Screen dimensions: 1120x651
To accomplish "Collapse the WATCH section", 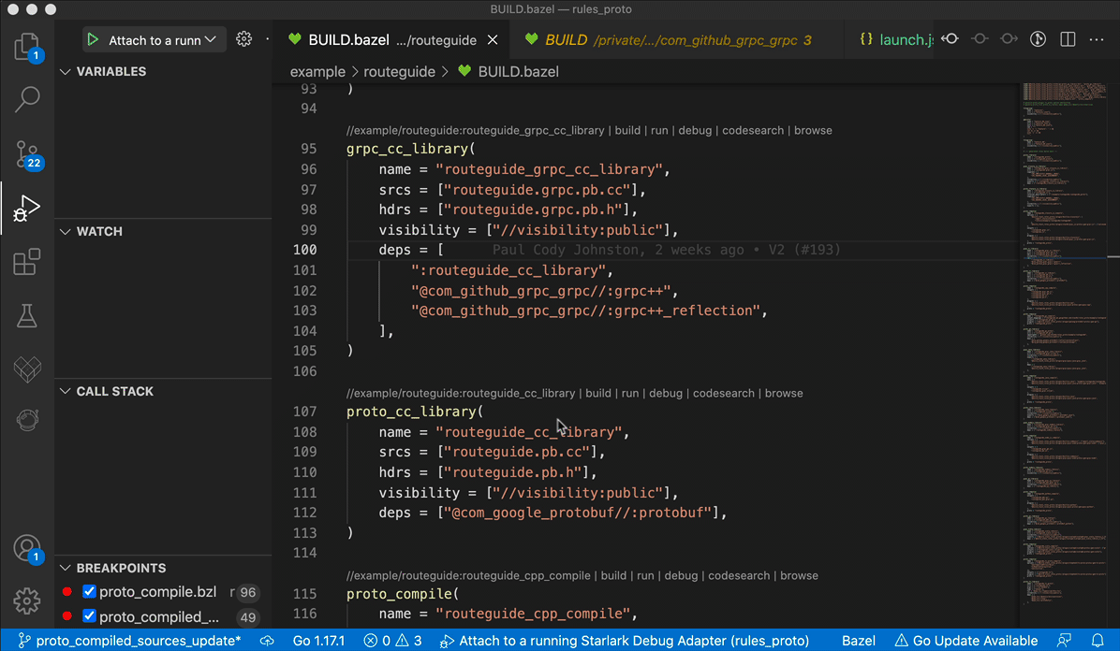I will (65, 231).
